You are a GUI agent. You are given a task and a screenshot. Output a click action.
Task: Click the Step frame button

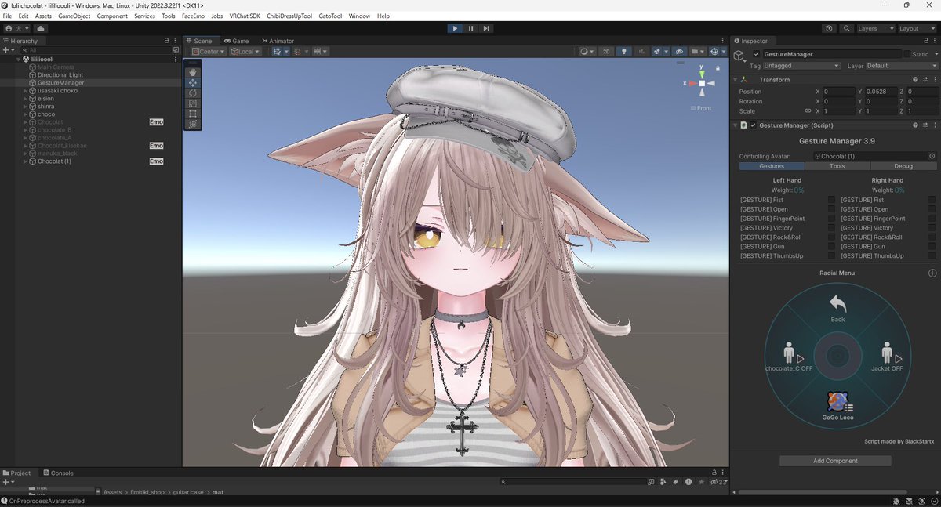(486, 28)
